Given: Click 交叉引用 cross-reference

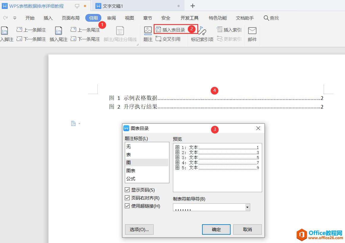Looking at the screenshot, I should click(168, 39).
